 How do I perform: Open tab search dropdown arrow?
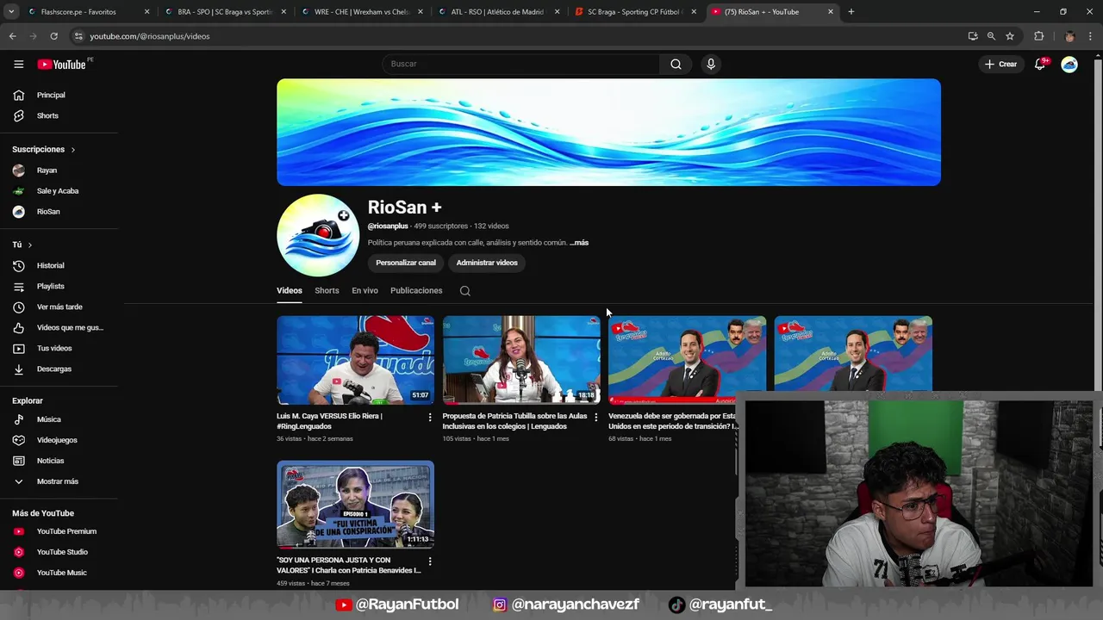point(11,12)
